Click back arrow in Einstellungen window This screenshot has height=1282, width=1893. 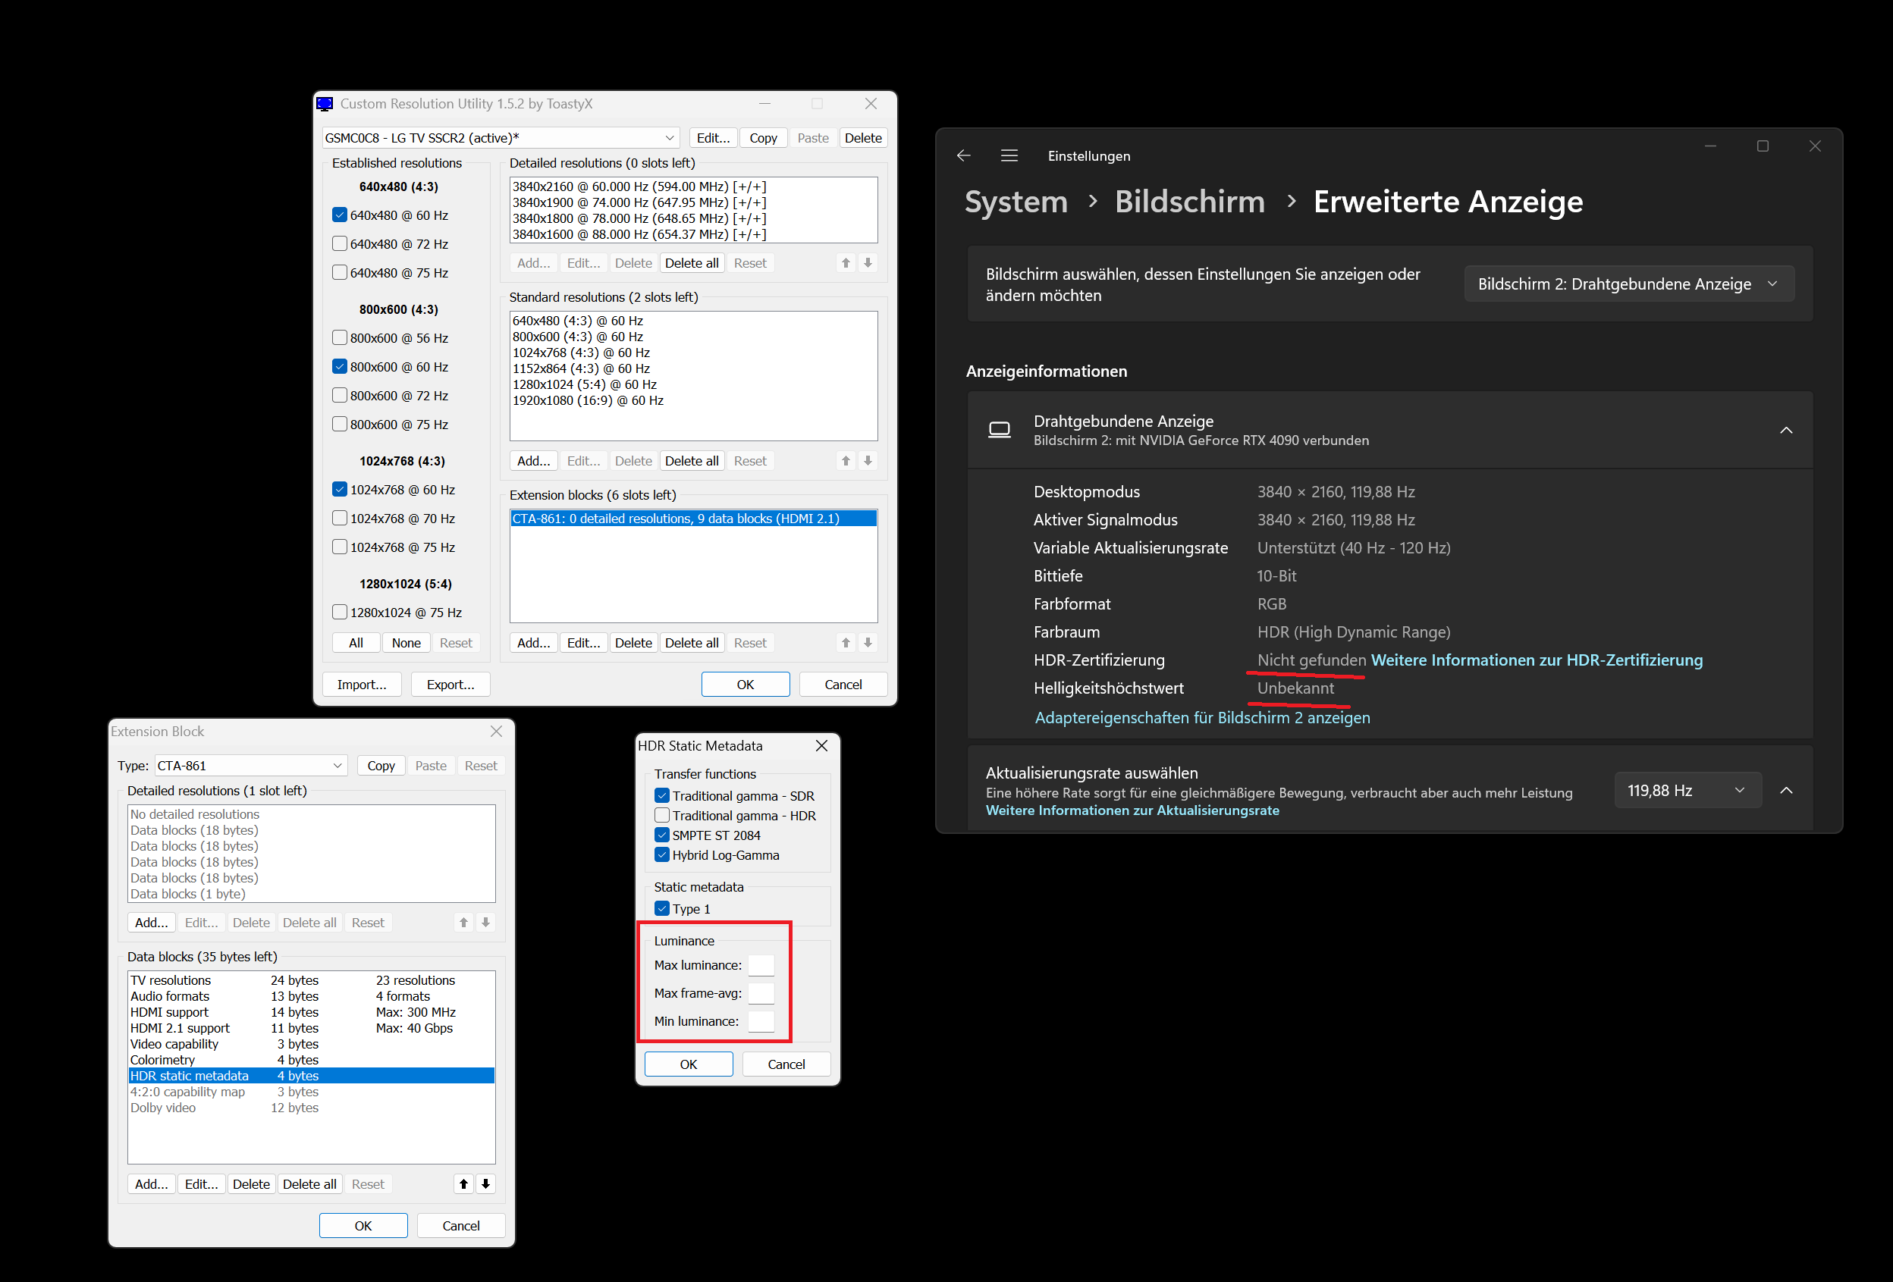coord(964,155)
